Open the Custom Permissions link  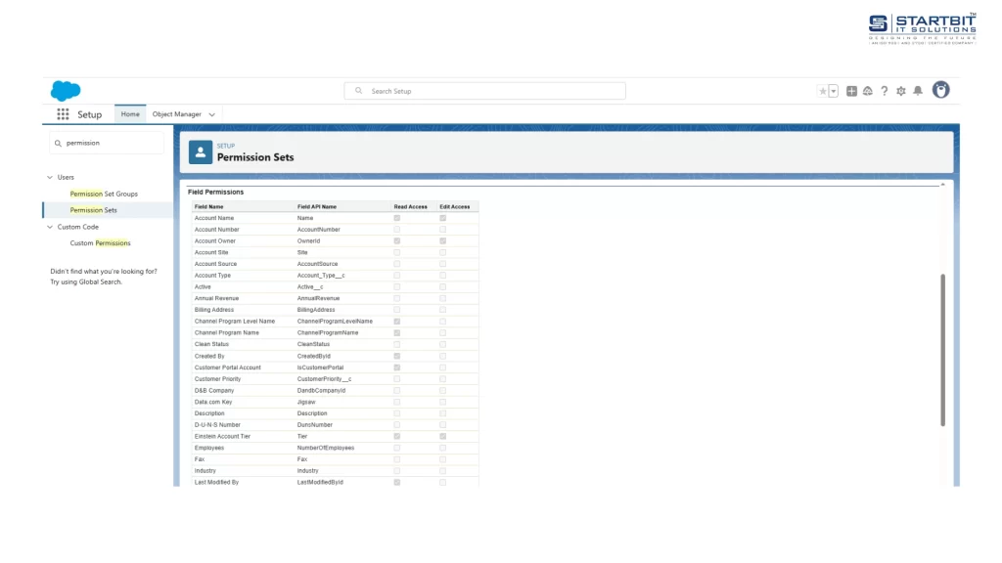click(x=100, y=243)
